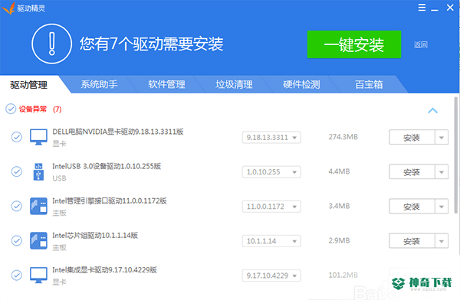This screenshot has height=300, width=460.
Task: Toggle the 设备异常 select-all checkbox
Action: pos(11,109)
